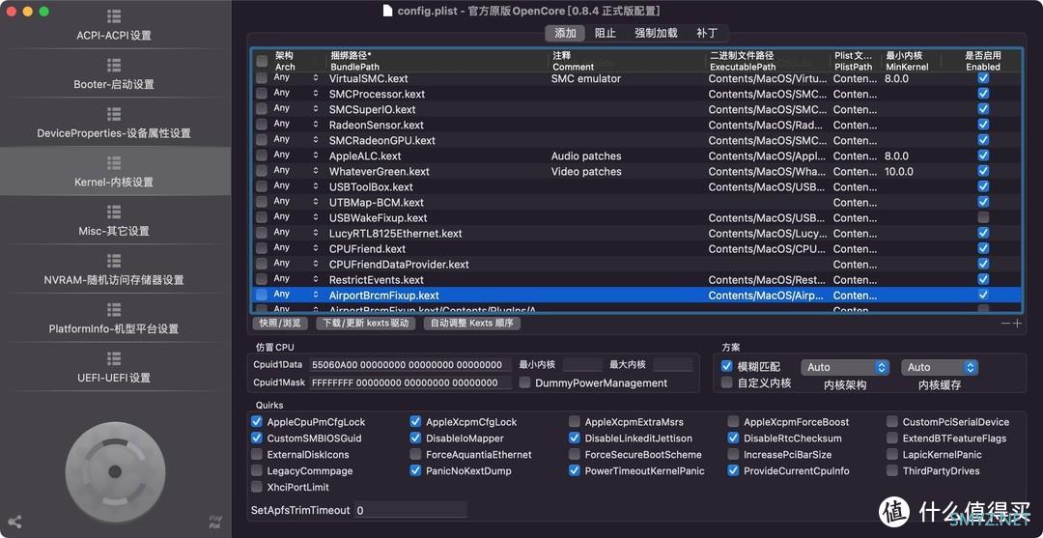This screenshot has width=1043, height=538.
Task: Enable the USBWakeFixup.kext Enabled checkbox
Action: tap(983, 217)
